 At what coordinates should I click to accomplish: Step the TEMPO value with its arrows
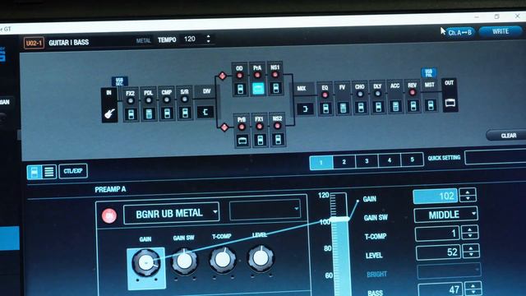208,39
